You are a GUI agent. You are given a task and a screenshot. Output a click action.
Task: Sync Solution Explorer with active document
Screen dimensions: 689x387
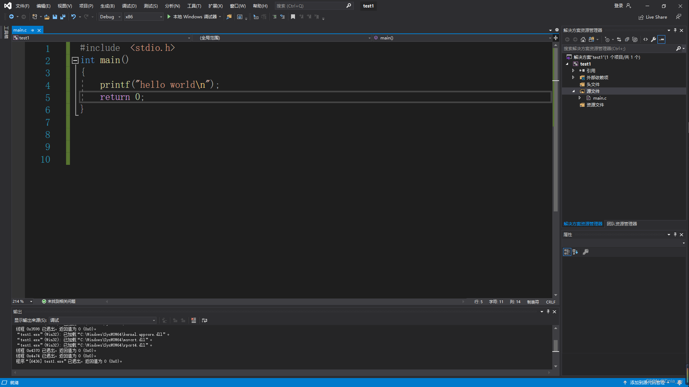619,39
